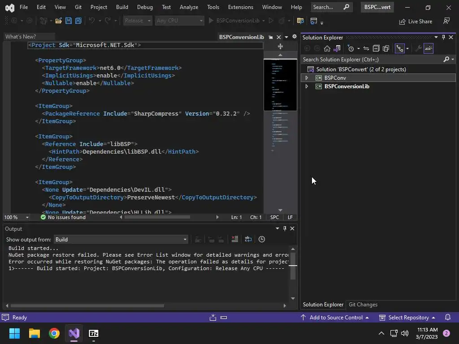The height and width of the screenshot is (344, 459).
Task: Click Add to Source Control
Action: [x=335, y=318]
